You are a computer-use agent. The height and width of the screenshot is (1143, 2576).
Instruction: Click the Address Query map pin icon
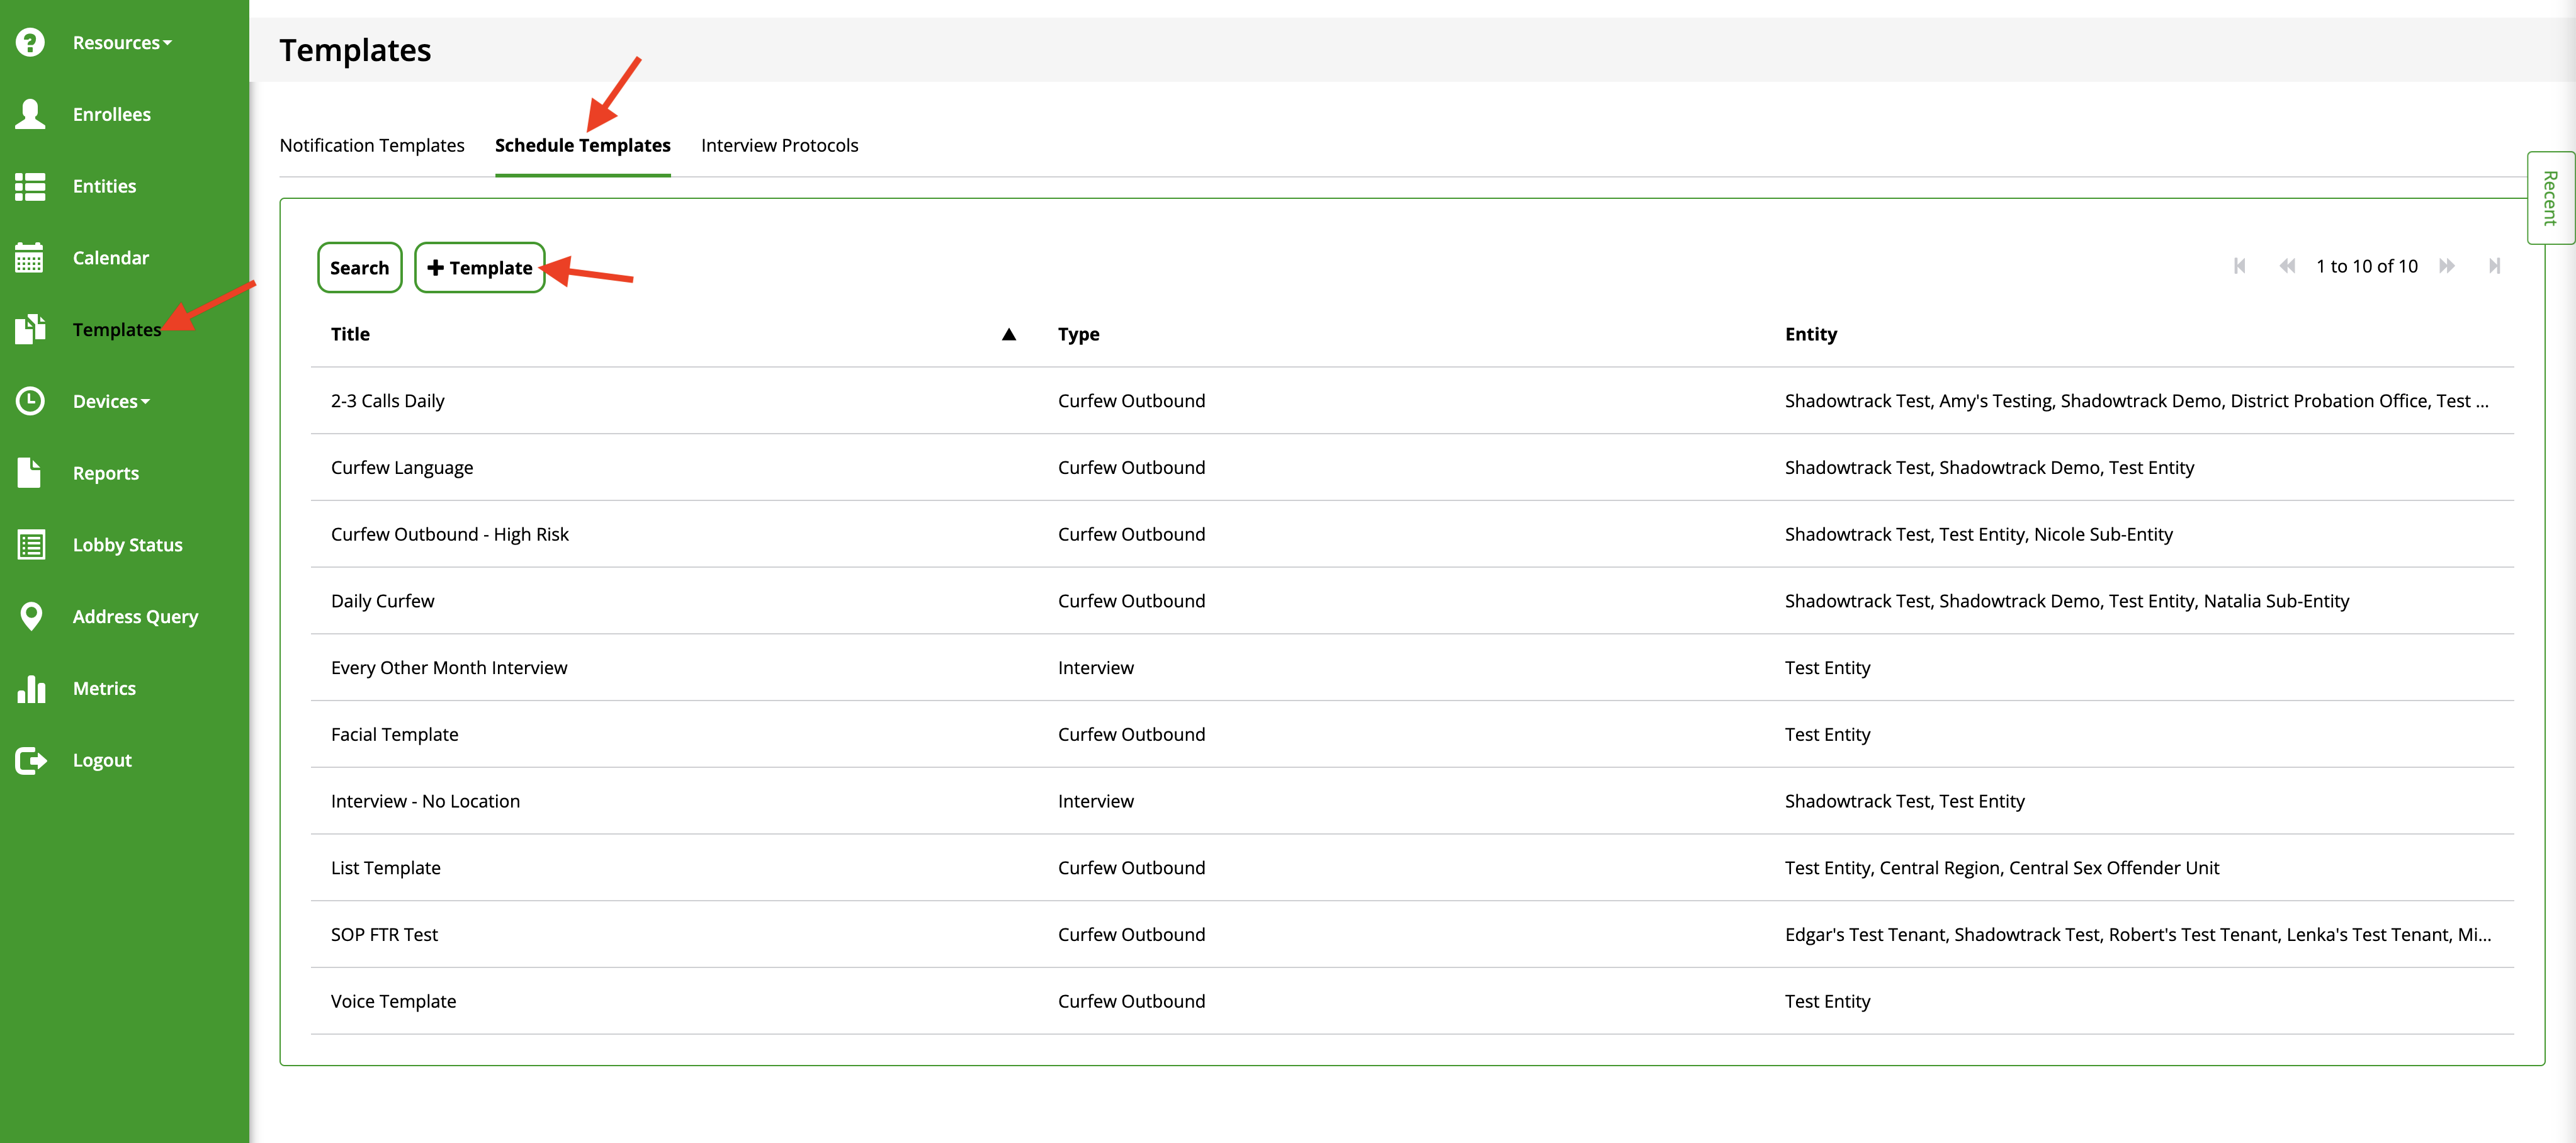[31, 617]
